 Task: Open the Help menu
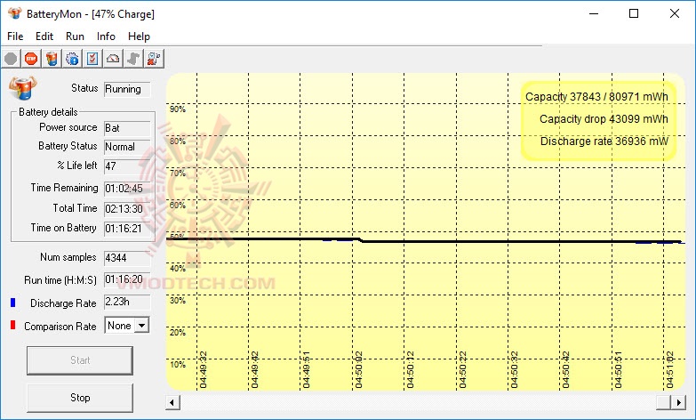coord(139,36)
